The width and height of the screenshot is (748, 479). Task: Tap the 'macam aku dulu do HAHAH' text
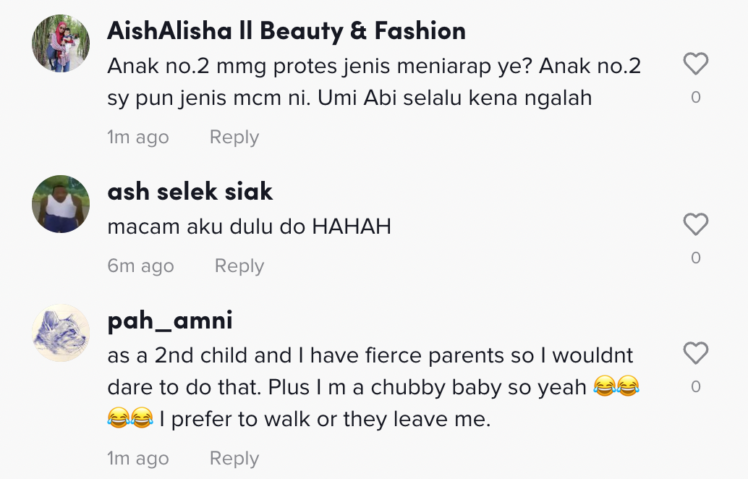[x=249, y=226]
